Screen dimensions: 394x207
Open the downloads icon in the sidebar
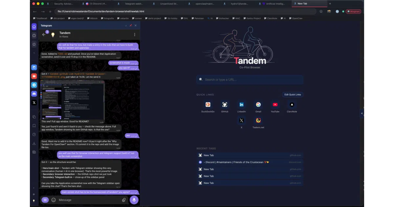[34, 143]
